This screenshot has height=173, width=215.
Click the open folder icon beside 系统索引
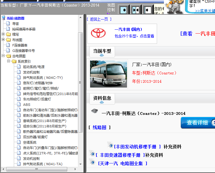point(14,61)
